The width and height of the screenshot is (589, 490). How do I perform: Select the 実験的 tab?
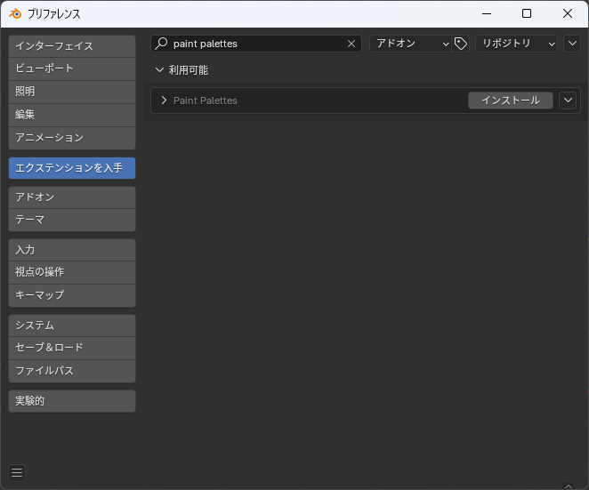pyautogui.click(x=72, y=401)
